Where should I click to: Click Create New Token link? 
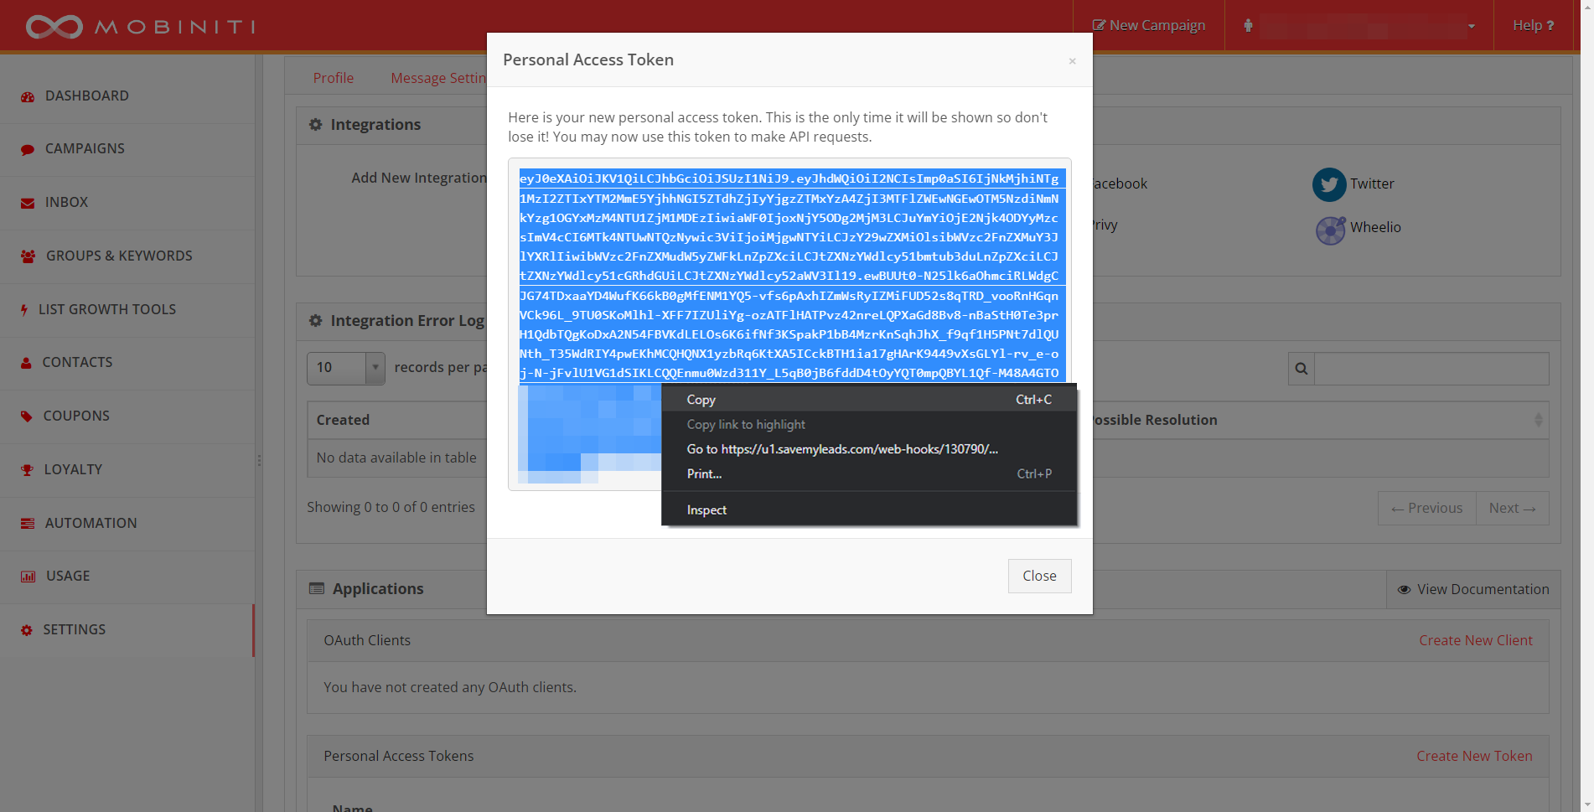click(x=1474, y=756)
